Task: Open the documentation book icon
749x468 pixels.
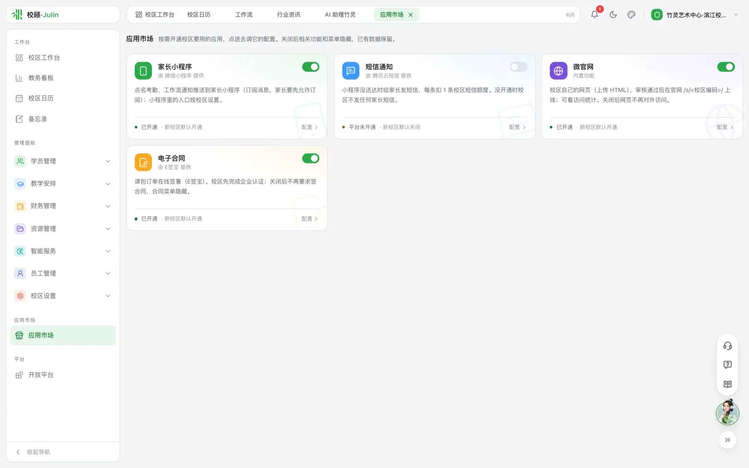Action: pyautogui.click(x=727, y=384)
